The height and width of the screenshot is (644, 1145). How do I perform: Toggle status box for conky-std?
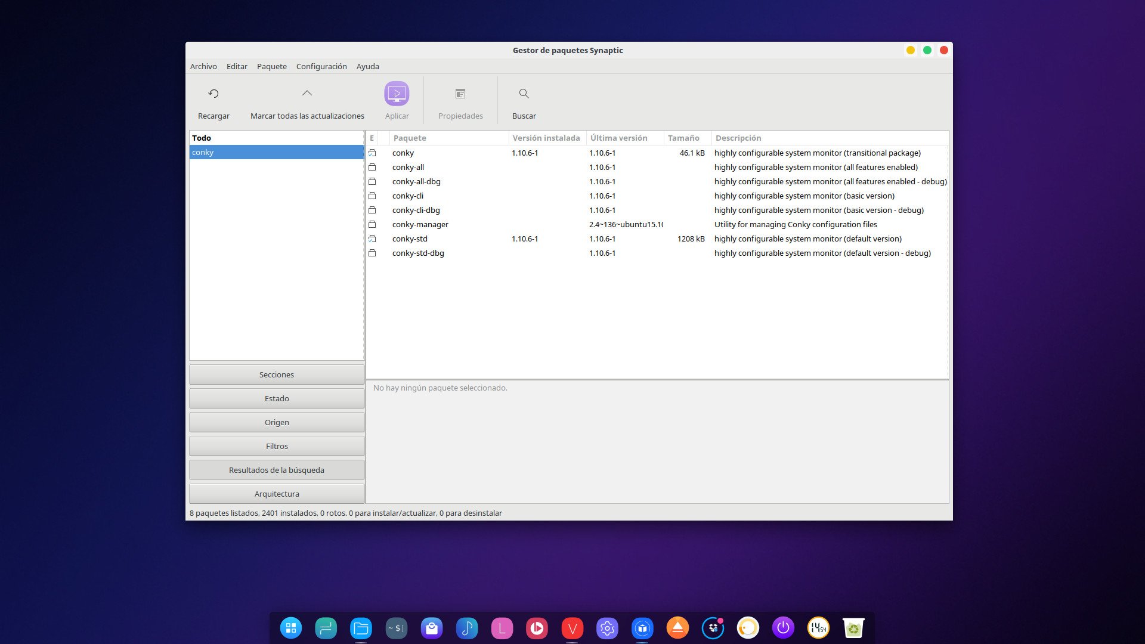coord(372,239)
